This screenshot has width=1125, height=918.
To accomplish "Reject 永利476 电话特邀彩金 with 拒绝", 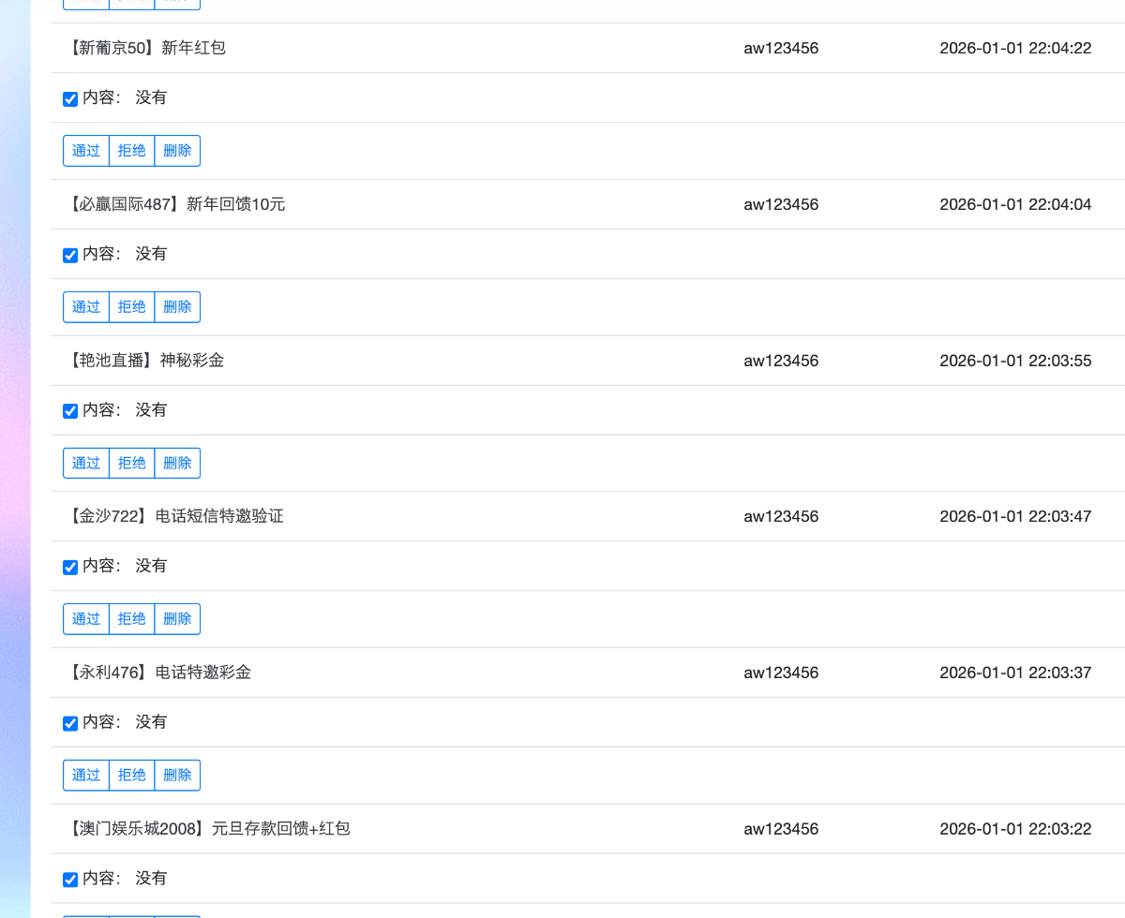I will [x=132, y=776].
